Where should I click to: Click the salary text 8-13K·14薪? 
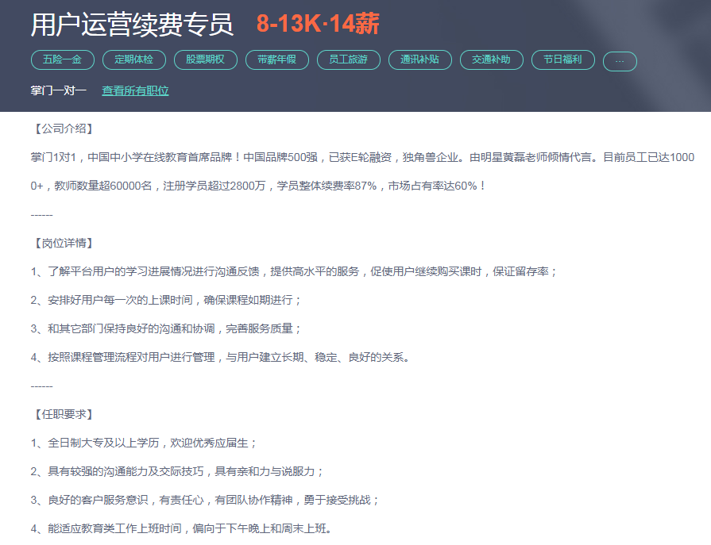pyautogui.click(x=318, y=24)
